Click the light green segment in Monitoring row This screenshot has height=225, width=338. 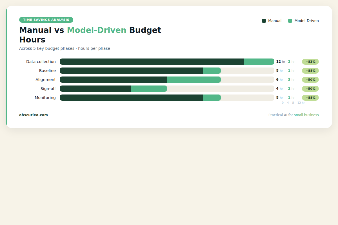pyautogui.click(x=212, y=98)
